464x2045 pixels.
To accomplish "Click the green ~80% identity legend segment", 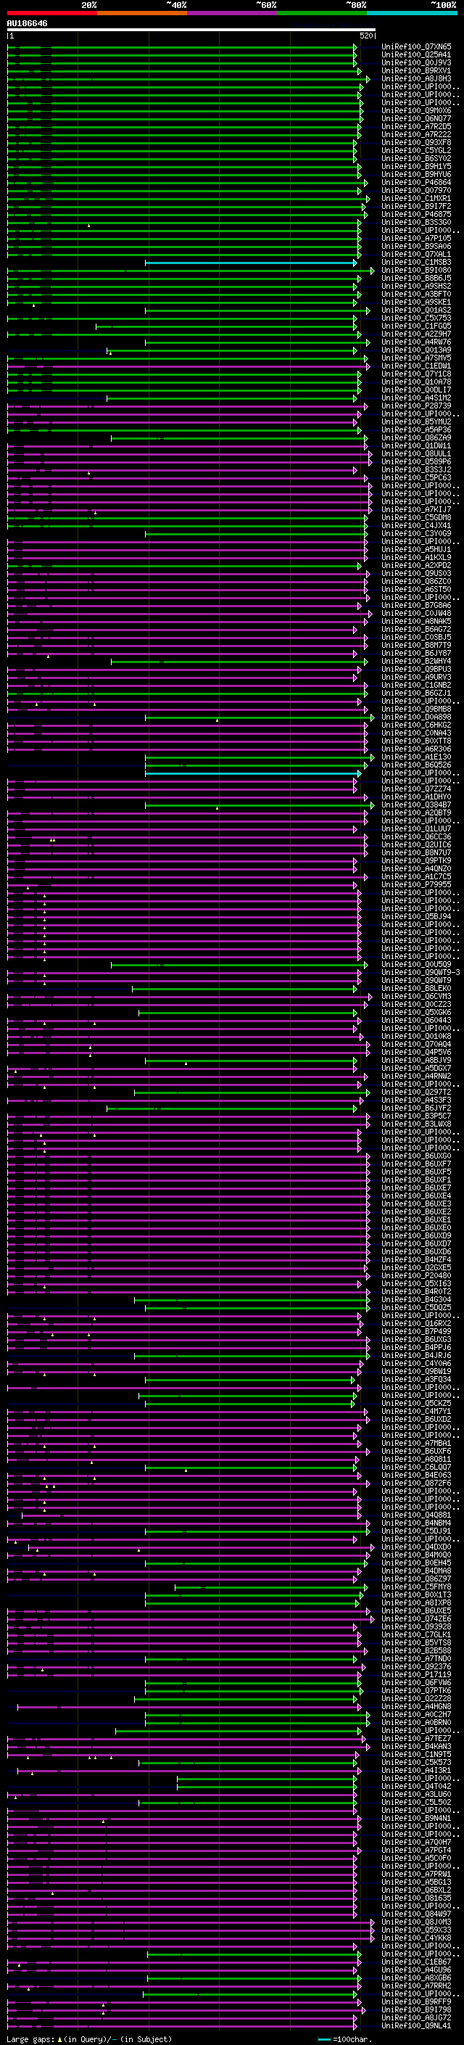I will pos(322,13).
